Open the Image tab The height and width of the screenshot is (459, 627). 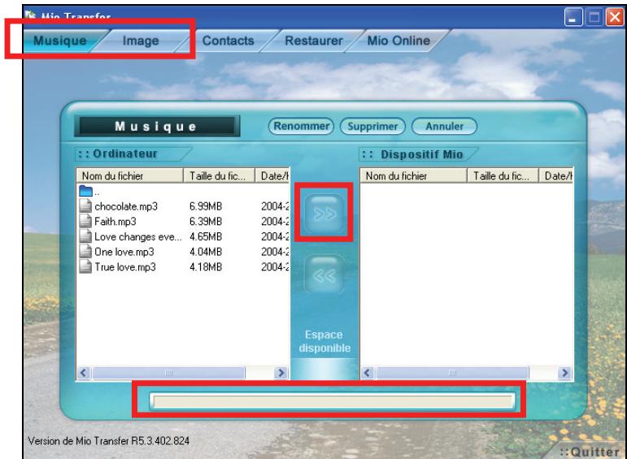141,41
